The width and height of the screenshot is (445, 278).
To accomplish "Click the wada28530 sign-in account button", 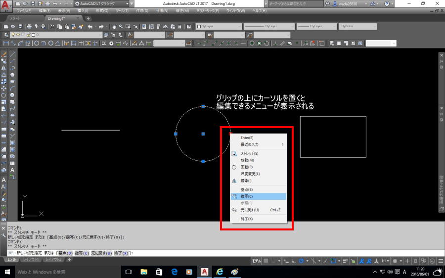I will coord(347,3).
